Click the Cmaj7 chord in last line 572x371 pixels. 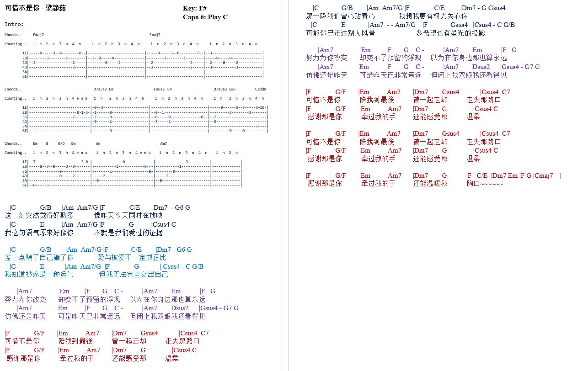[x=543, y=175]
